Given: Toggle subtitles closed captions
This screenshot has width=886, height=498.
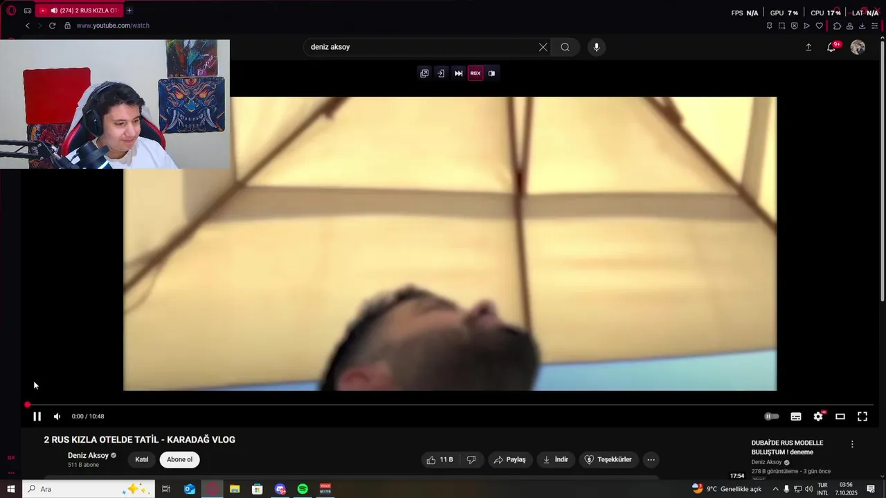Looking at the screenshot, I should 796,416.
